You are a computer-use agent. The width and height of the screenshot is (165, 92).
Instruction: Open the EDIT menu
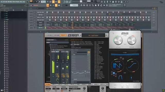4,2
